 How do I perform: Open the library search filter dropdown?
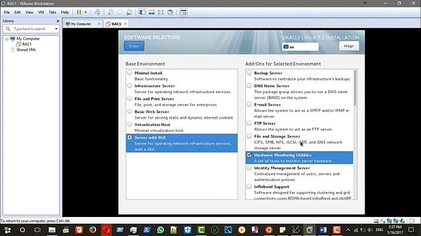56,29
